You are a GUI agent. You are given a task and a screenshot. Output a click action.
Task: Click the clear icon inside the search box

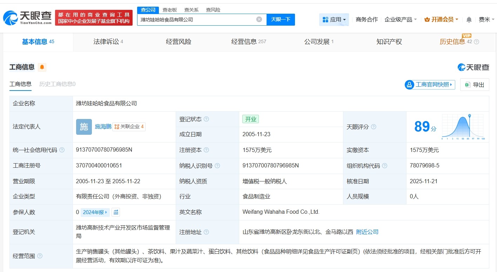click(x=259, y=19)
